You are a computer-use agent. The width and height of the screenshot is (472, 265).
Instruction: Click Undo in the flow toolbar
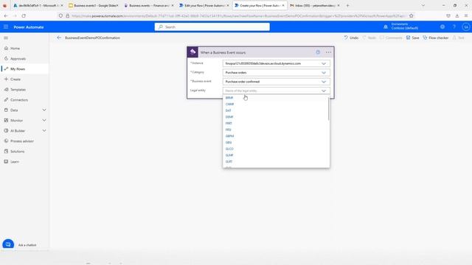click(351, 38)
